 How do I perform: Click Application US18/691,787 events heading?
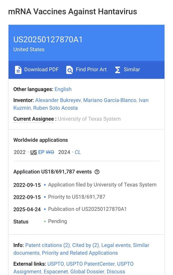point(53,172)
